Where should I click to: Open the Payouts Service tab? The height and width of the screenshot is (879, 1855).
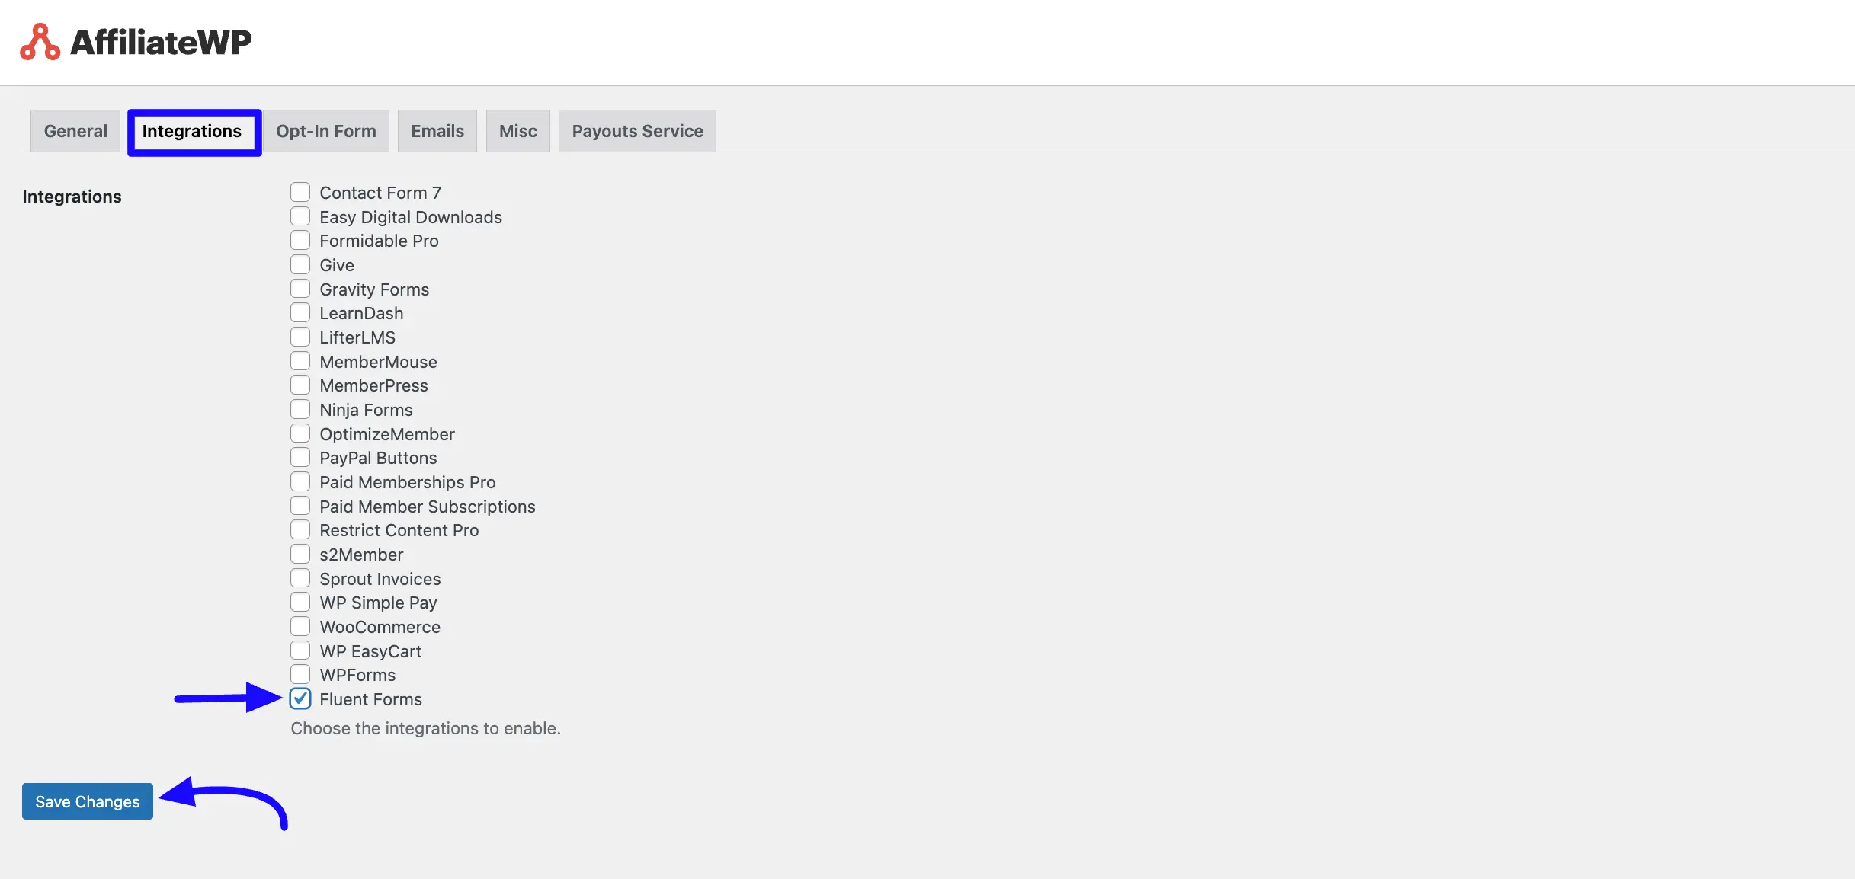637,131
